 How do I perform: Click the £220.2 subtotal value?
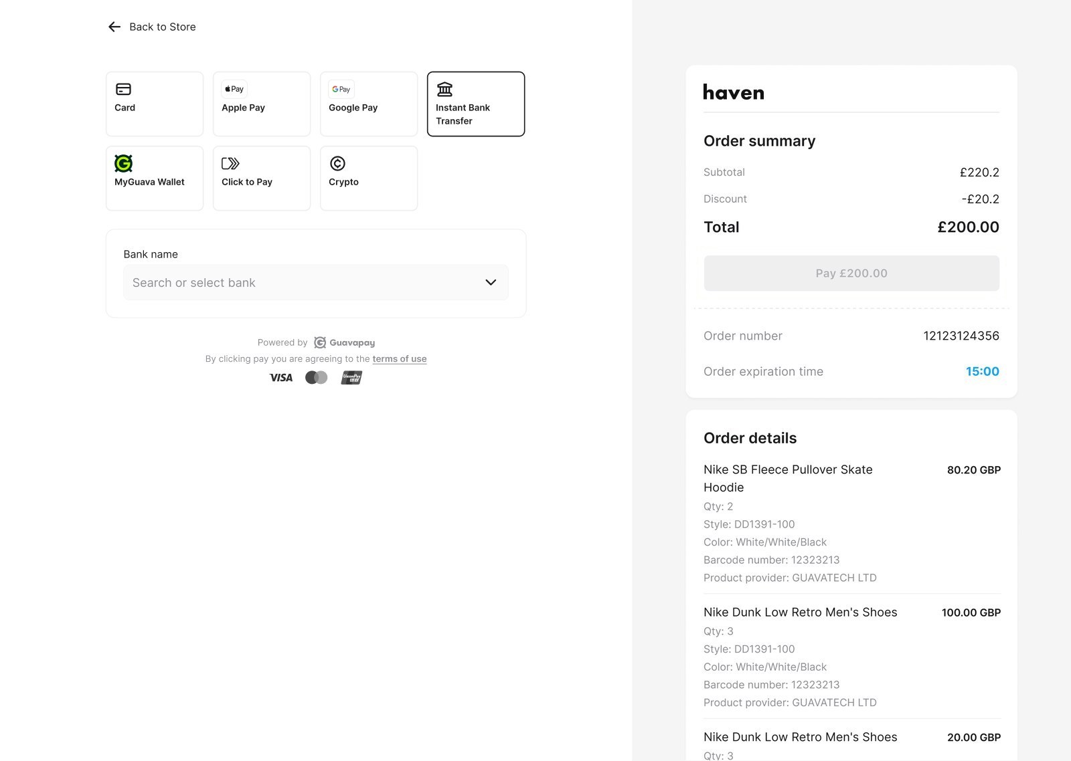(x=979, y=173)
